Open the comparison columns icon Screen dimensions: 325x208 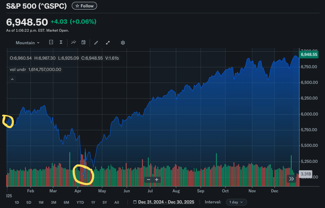tap(51, 42)
